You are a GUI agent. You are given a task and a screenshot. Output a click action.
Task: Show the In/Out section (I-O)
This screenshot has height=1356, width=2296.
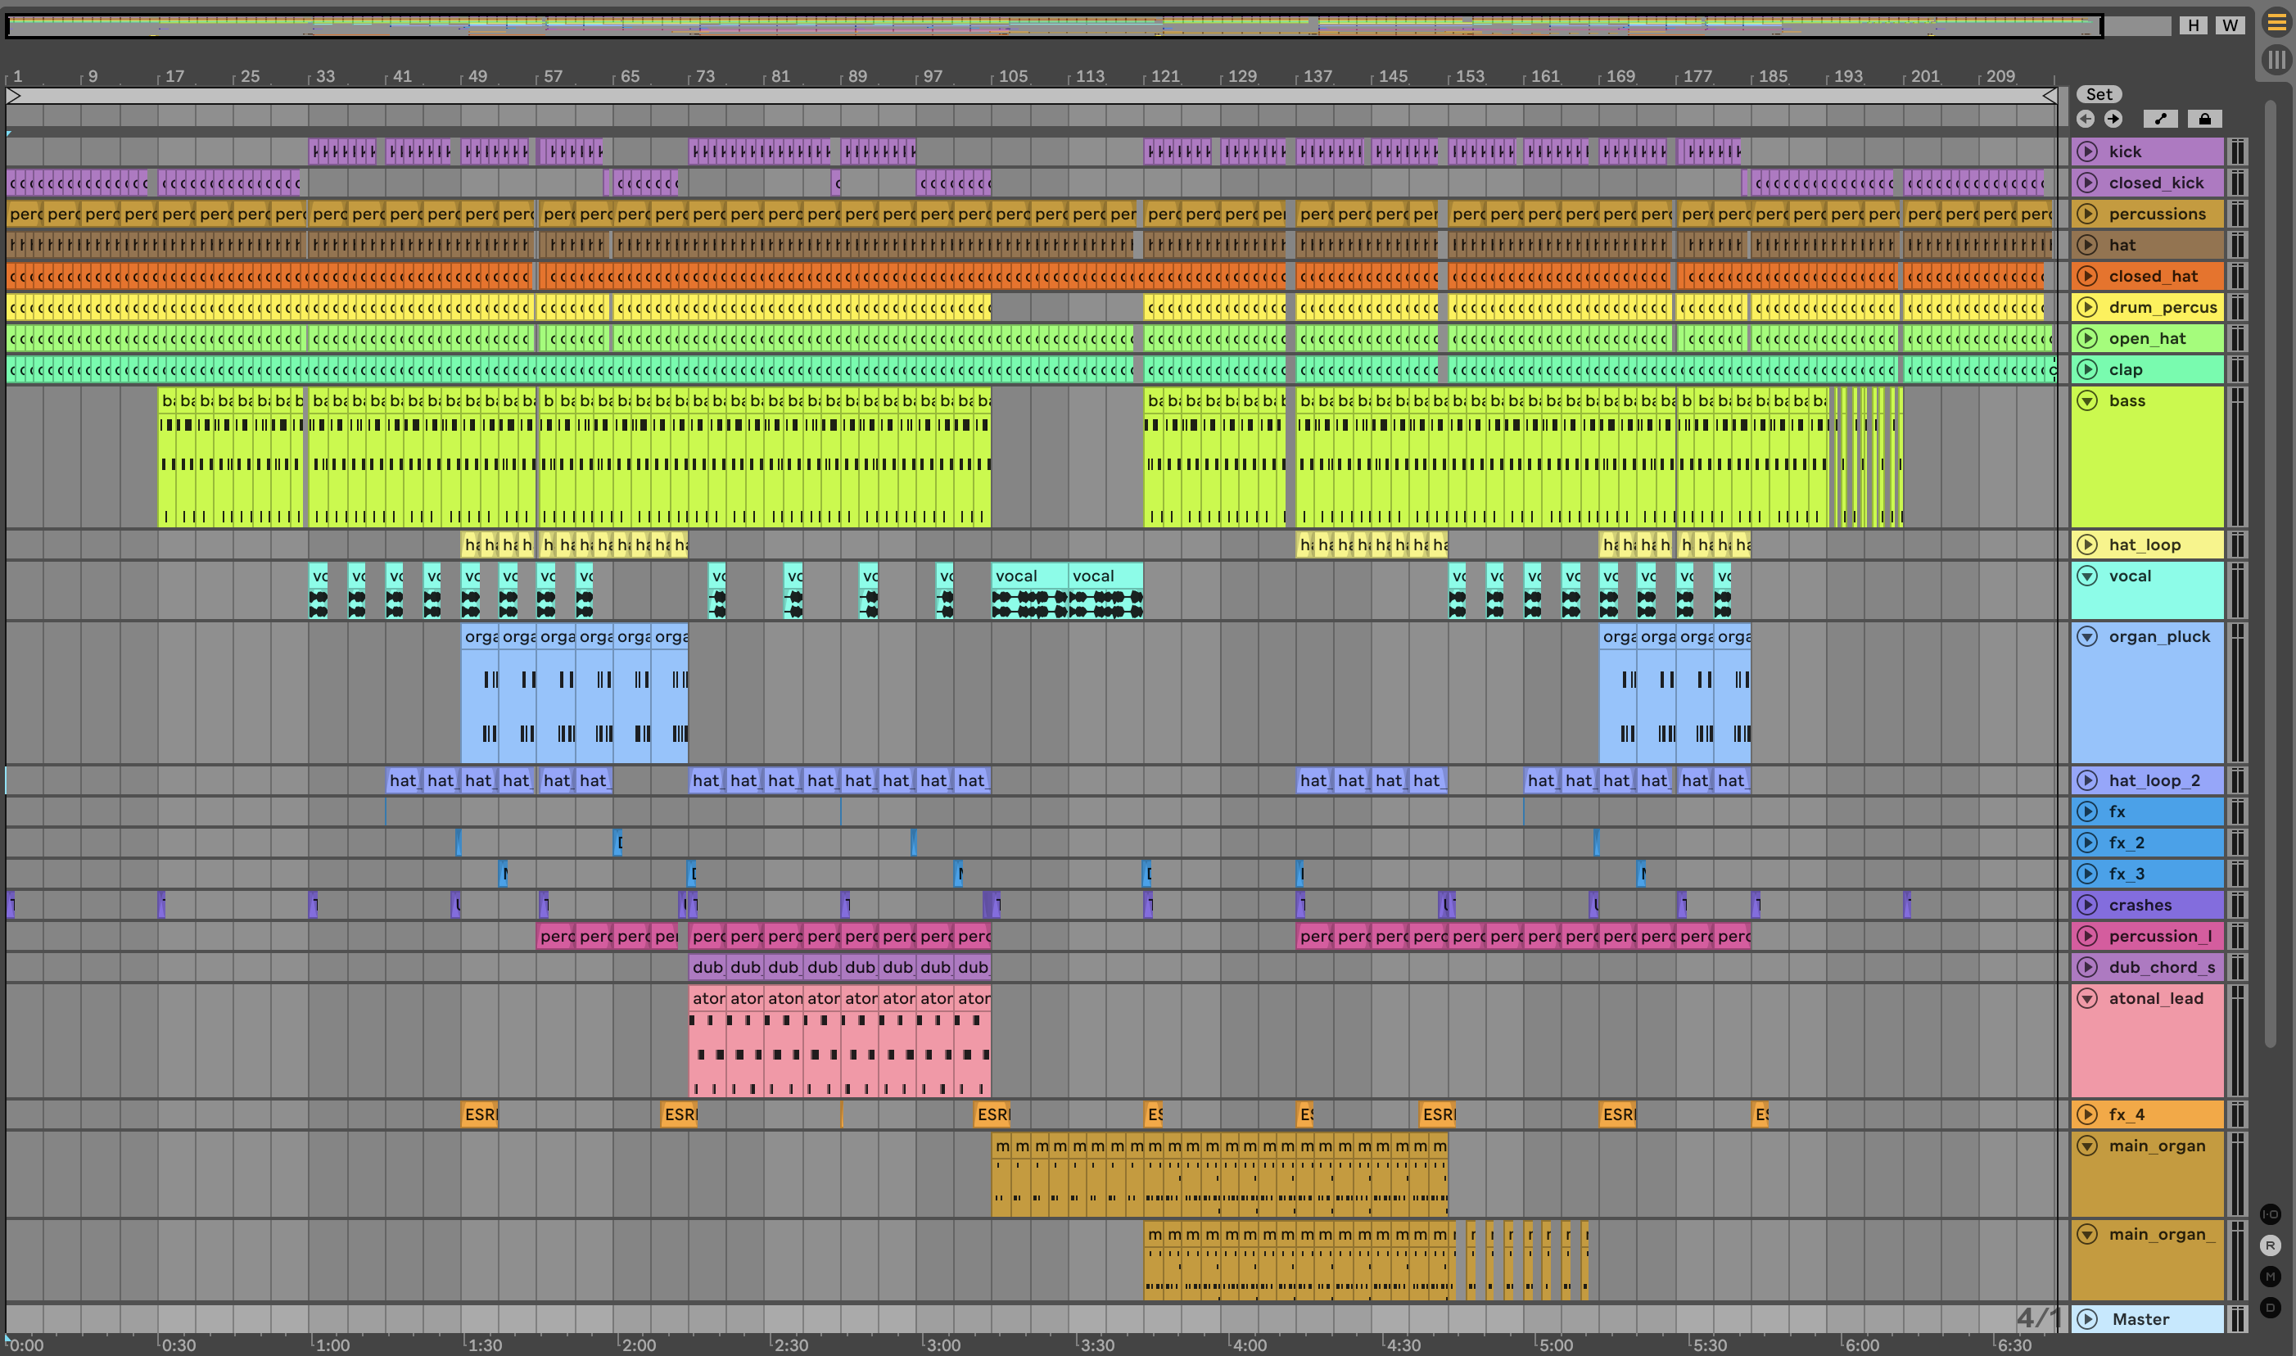(2270, 1214)
